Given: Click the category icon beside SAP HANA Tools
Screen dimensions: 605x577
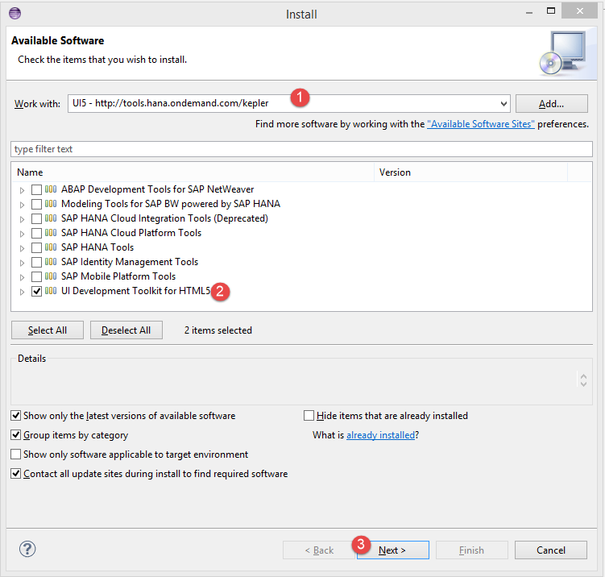Looking at the screenshot, I should point(51,247).
